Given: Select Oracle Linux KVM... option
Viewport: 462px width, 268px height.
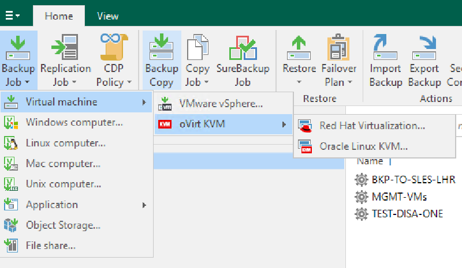Looking at the screenshot, I should point(374,146).
